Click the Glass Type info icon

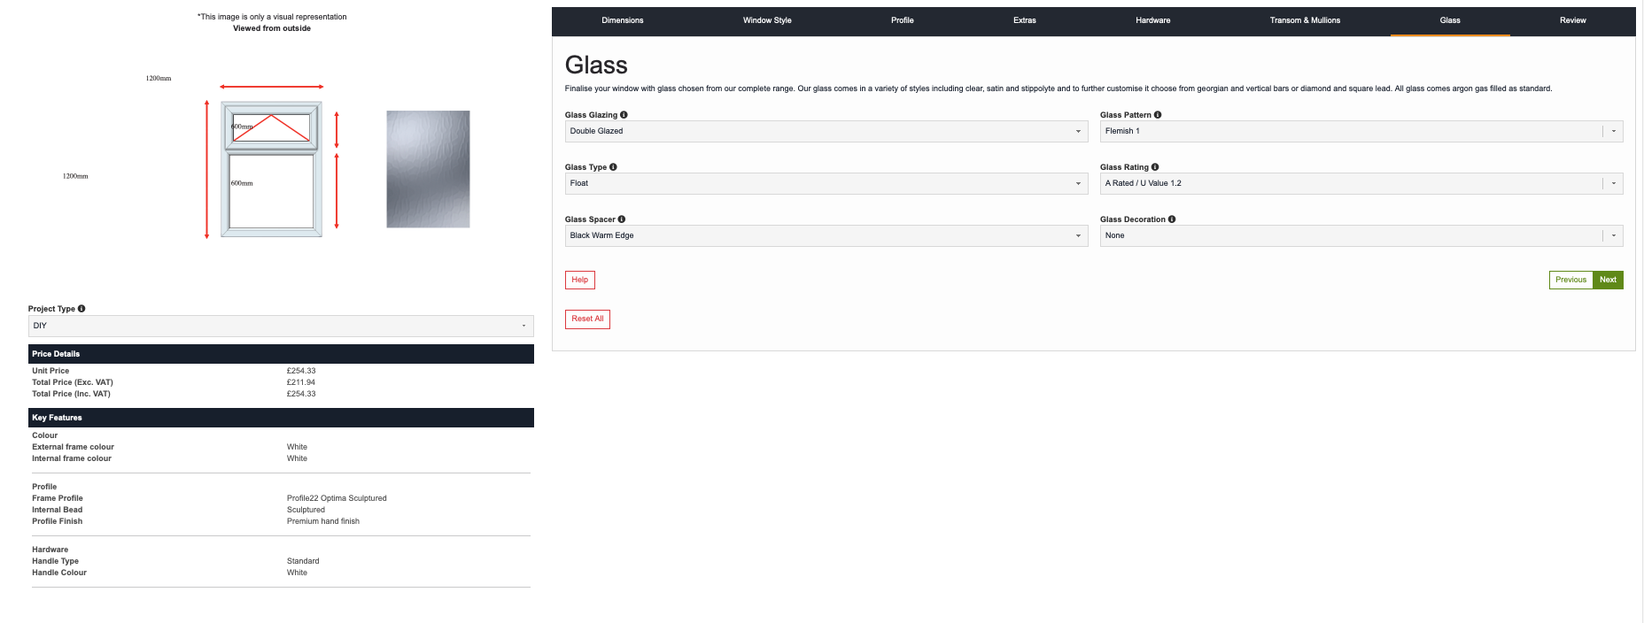pos(613,167)
